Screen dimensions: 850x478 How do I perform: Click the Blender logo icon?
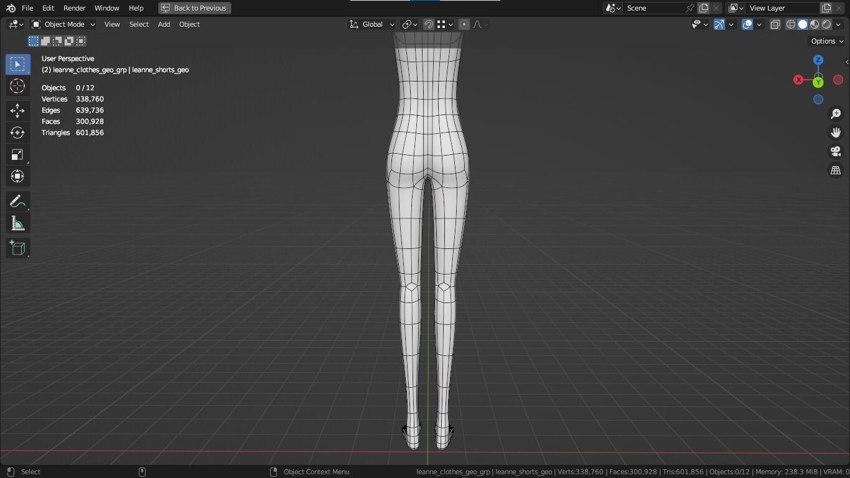point(11,8)
